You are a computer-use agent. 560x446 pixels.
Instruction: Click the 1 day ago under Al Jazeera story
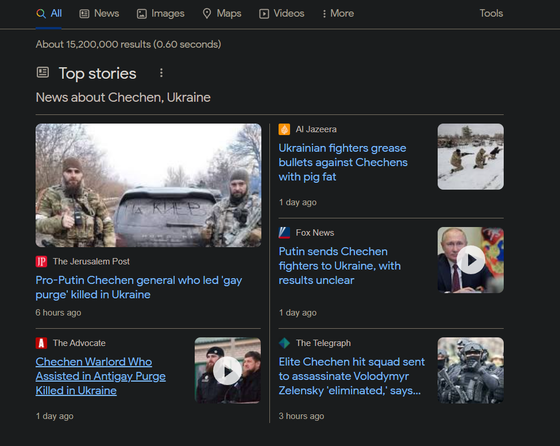(x=298, y=202)
